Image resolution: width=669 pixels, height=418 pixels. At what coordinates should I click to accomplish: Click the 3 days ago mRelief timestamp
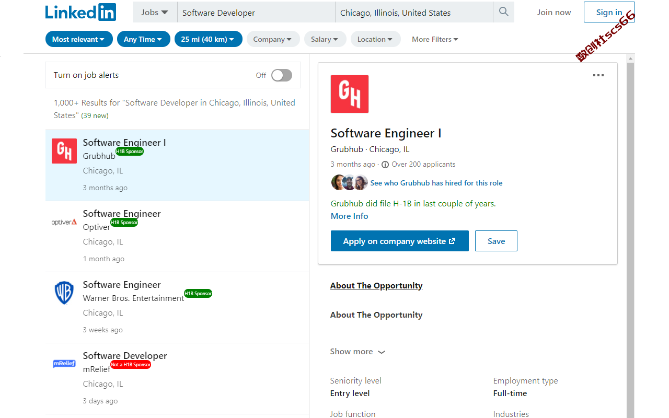[x=100, y=401]
